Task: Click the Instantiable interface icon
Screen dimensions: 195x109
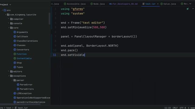Action: pos(15,58)
